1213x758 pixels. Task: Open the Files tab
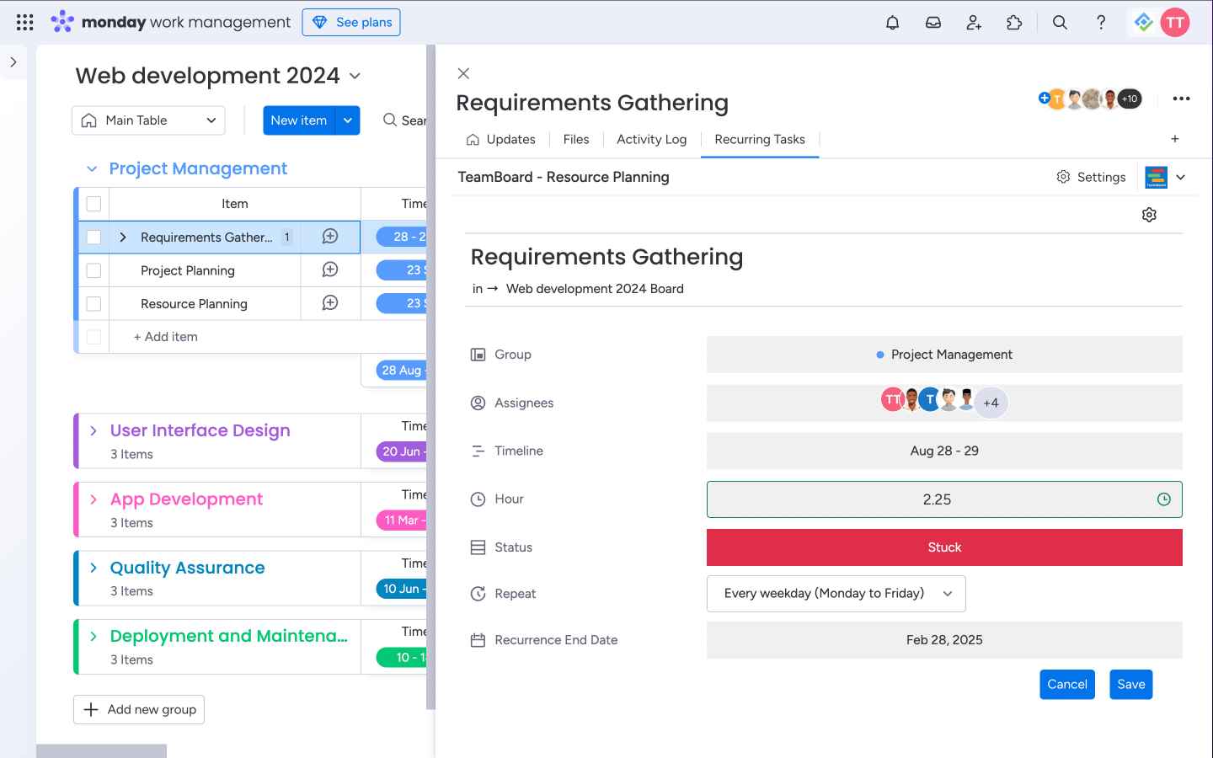tap(576, 140)
